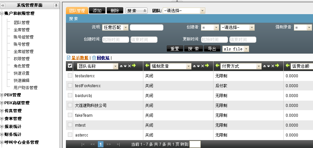Screen dimensions: 313x148
Task: Click sort ascending arrow in 团队名称 column
Action: pyautogui.click(x=121, y=66)
